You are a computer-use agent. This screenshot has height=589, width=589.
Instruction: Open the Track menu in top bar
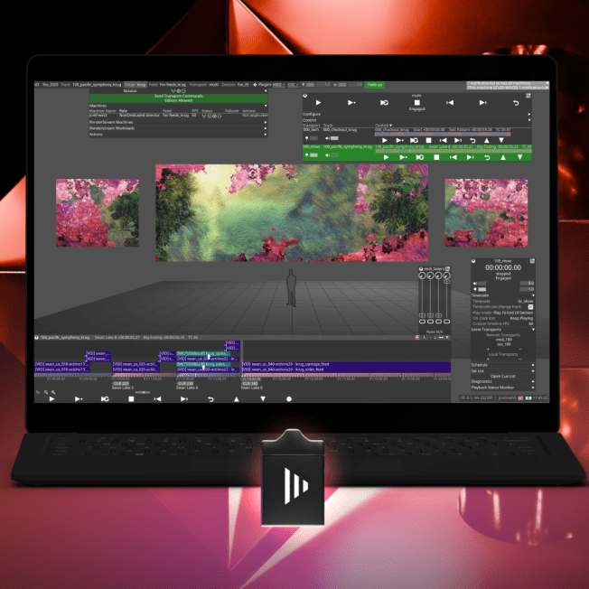point(91,85)
